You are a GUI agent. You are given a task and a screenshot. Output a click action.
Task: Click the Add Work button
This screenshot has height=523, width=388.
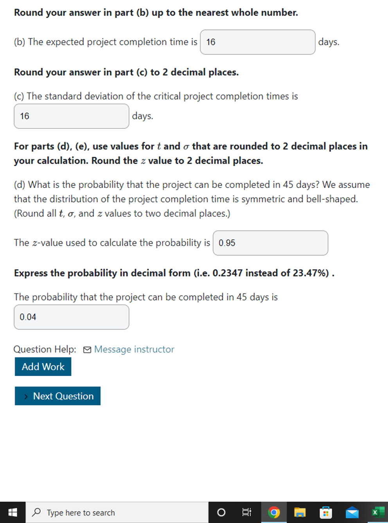(x=43, y=367)
